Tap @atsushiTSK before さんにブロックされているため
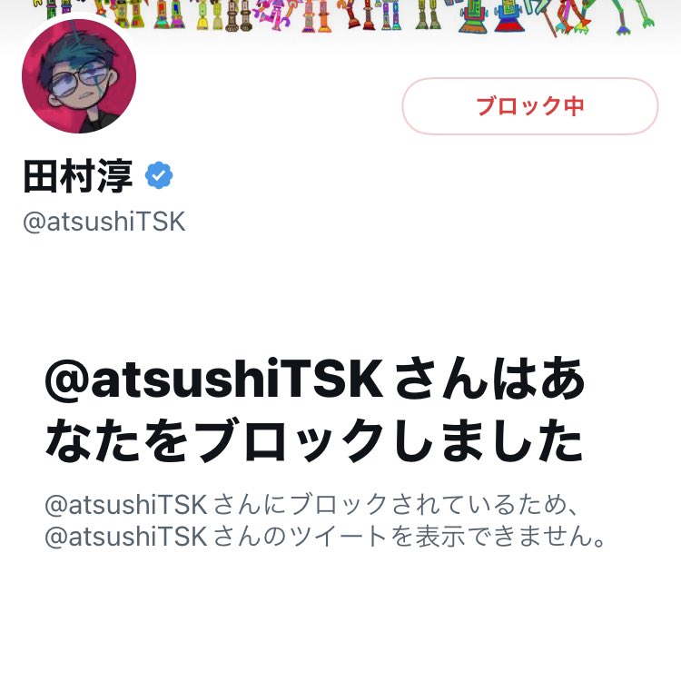Viewport: 681px width, 691px height. pos(126,505)
